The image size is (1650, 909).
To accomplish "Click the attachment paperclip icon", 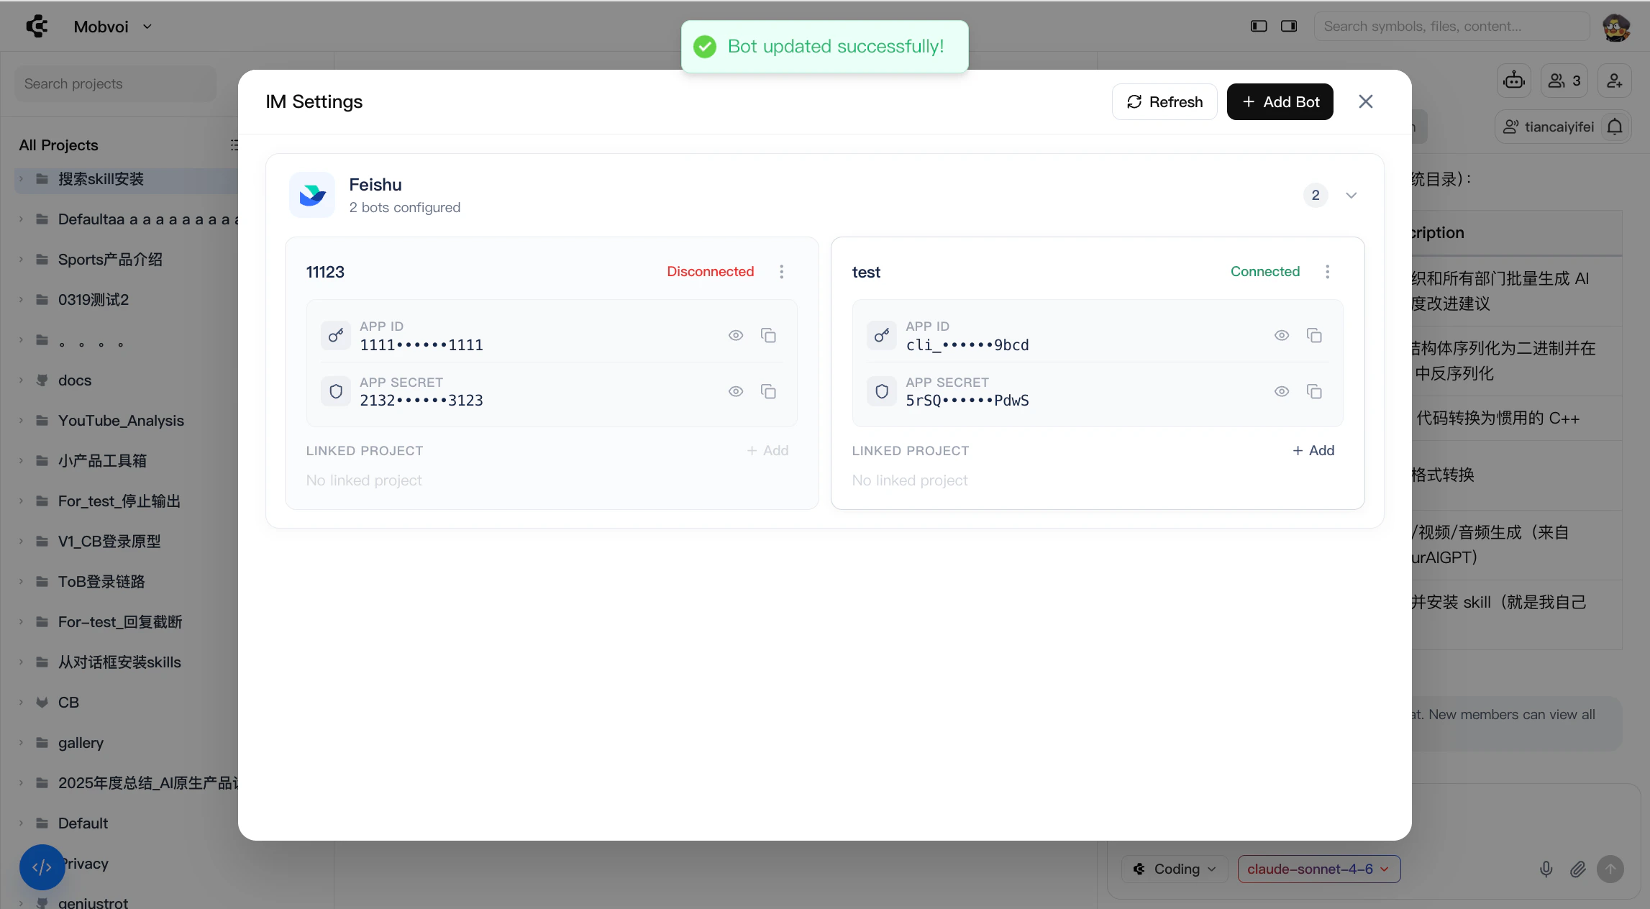I will [x=1577, y=869].
